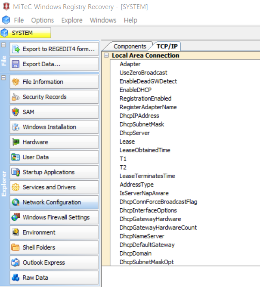Click the Outlook Express mail icon
This screenshot has width=260, height=287.
pyautogui.click(x=15, y=262)
